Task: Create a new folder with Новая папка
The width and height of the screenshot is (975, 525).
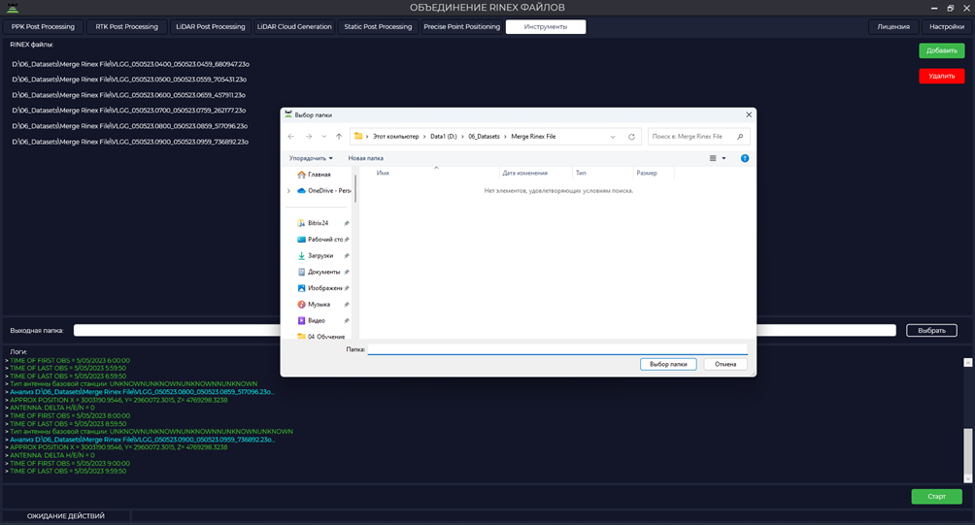Action: [x=365, y=158]
